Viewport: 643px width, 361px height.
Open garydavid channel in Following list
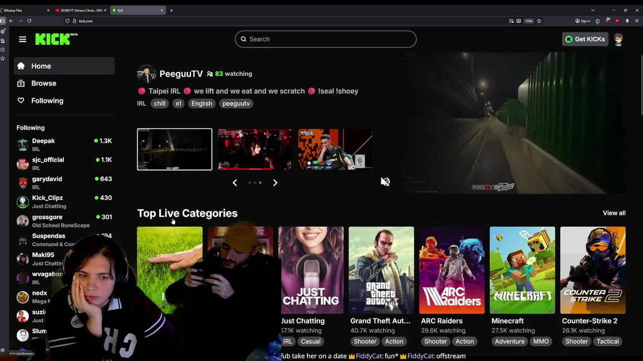click(64, 183)
